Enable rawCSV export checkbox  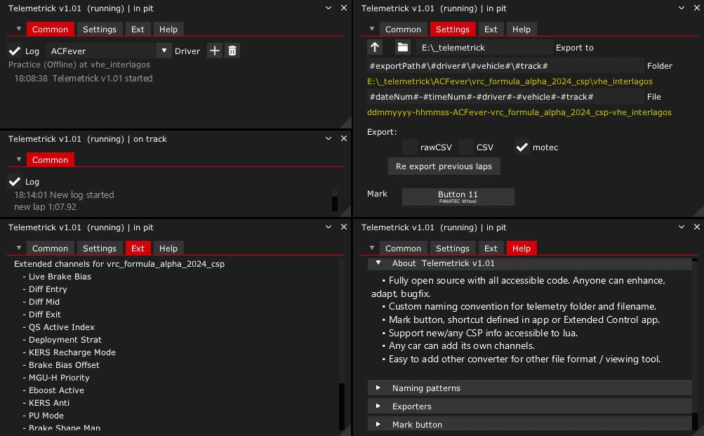click(409, 147)
